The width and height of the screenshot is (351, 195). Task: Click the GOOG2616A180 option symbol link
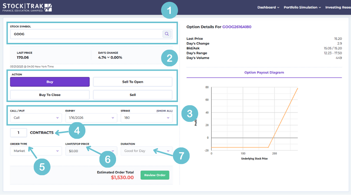click(237, 27)
